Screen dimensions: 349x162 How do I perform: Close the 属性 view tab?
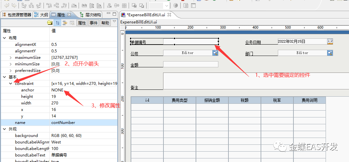point(69,15)
